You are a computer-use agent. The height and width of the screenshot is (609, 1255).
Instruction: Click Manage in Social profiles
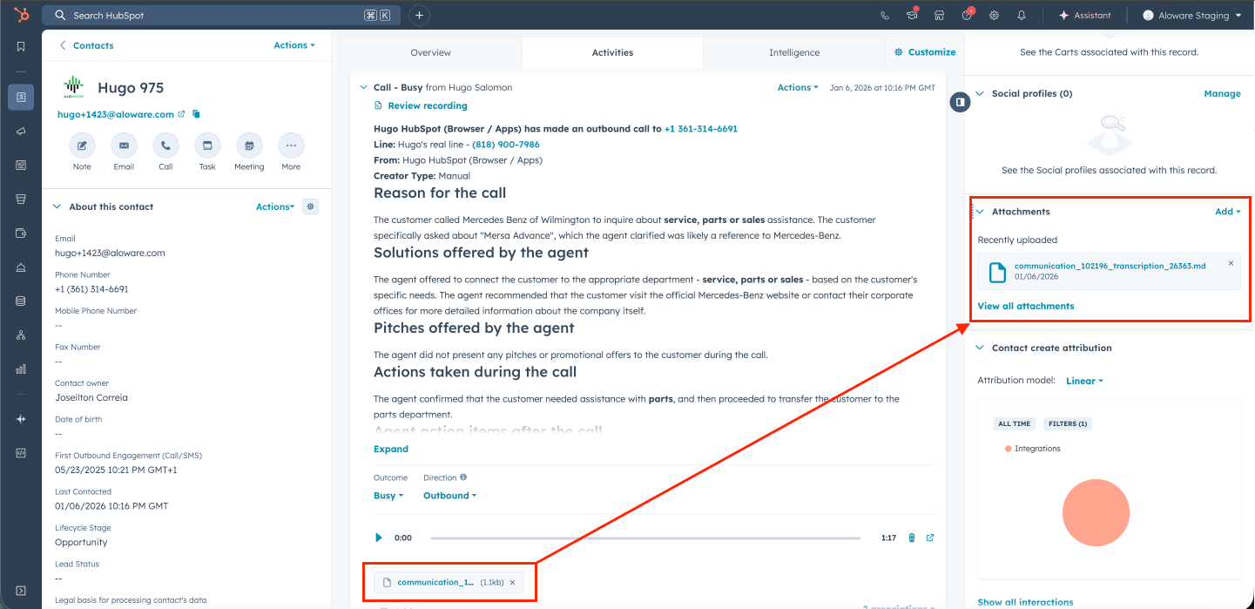coord(1222,93)
